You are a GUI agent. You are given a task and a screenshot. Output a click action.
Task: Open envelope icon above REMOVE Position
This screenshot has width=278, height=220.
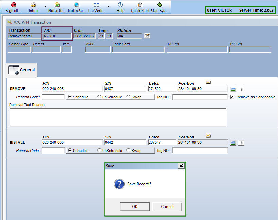208,82
